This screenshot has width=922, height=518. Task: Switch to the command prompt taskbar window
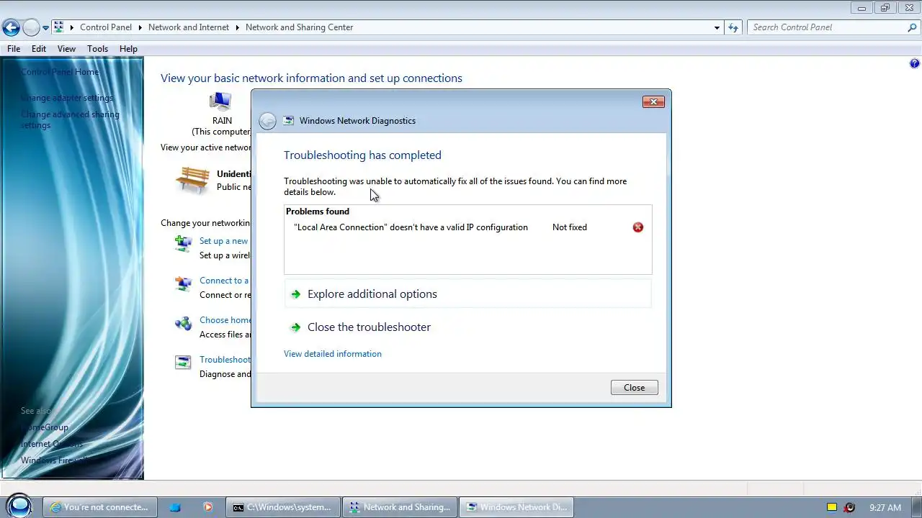coord(282,507)
